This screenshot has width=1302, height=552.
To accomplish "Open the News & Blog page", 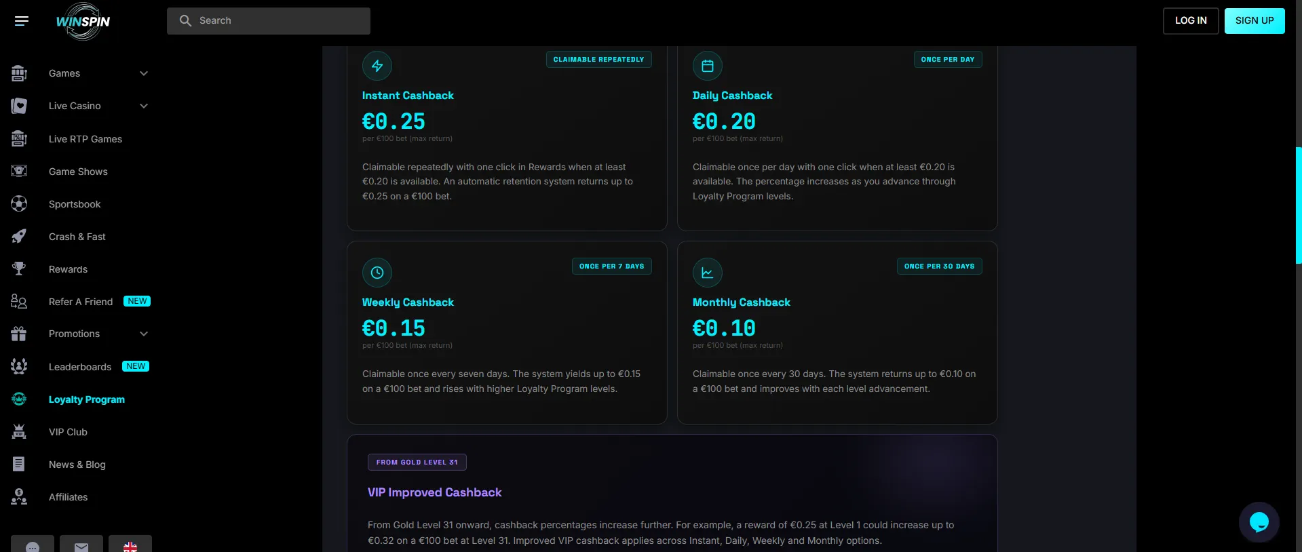I will pos(77,465).
